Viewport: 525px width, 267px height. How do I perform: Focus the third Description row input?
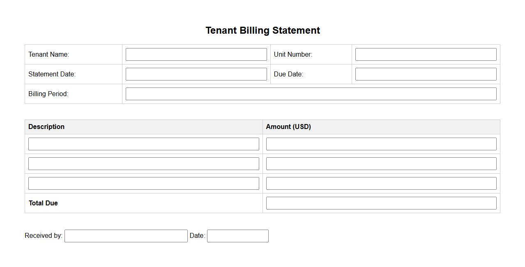tap(143, 184)
